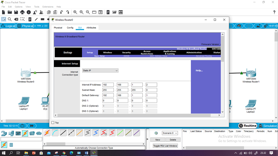278x156 pixels.
Task: Open the Tools menu
Action: coord(36,7)
